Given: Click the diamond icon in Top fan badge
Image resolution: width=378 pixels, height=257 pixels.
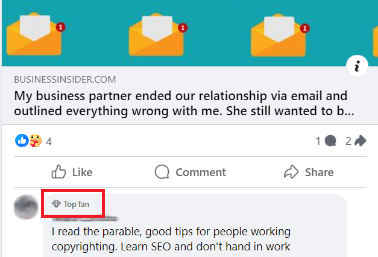Looking at the screenshot, I should pyautogui.click(x=57, y=204).
